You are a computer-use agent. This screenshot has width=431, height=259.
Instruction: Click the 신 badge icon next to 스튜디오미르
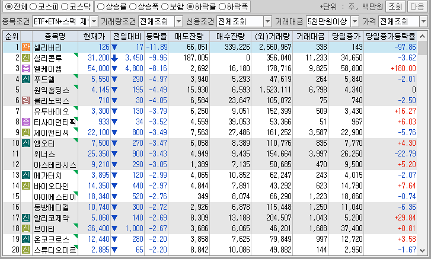click(26, 250)
